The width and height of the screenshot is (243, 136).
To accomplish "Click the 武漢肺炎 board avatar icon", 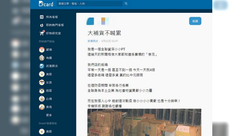I will pyautogui.click(x=42, y=66).
